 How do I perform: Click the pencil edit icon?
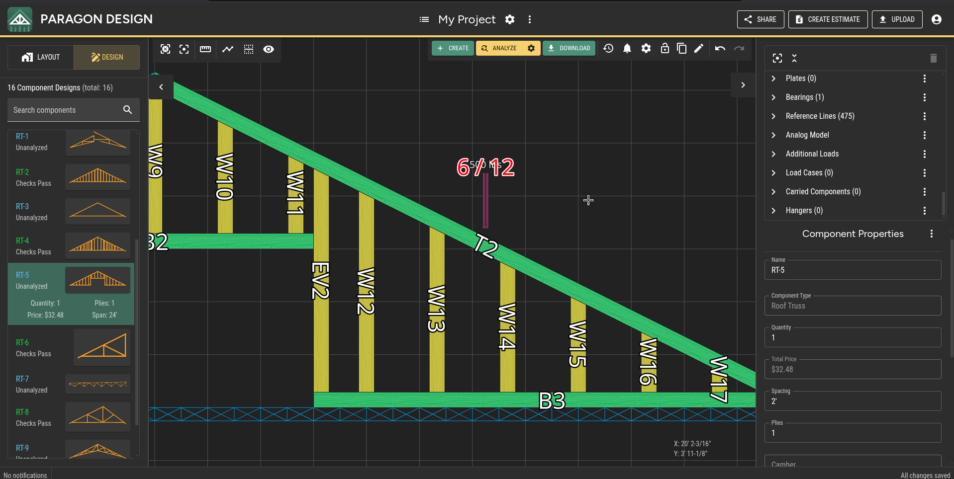[x=699, y=48]
